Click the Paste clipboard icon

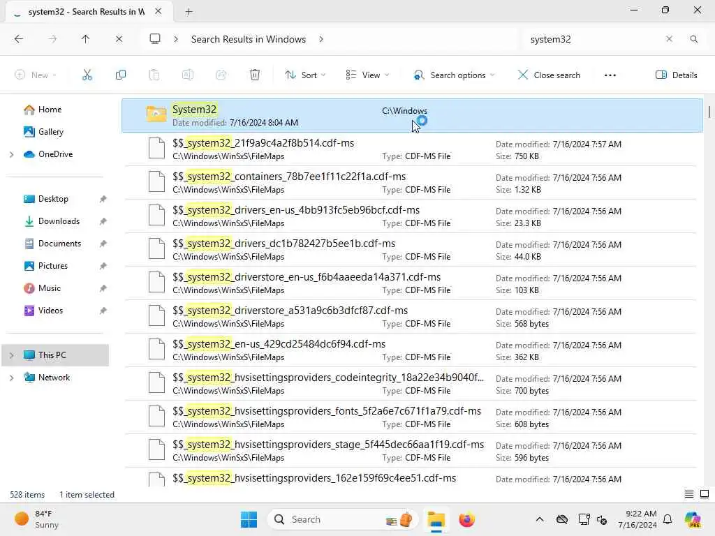coord(154,75)
